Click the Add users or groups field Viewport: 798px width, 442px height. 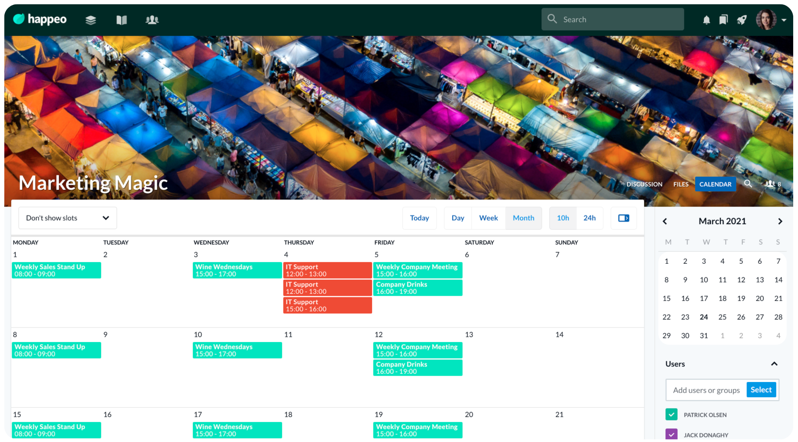click(x=706, y=390)
